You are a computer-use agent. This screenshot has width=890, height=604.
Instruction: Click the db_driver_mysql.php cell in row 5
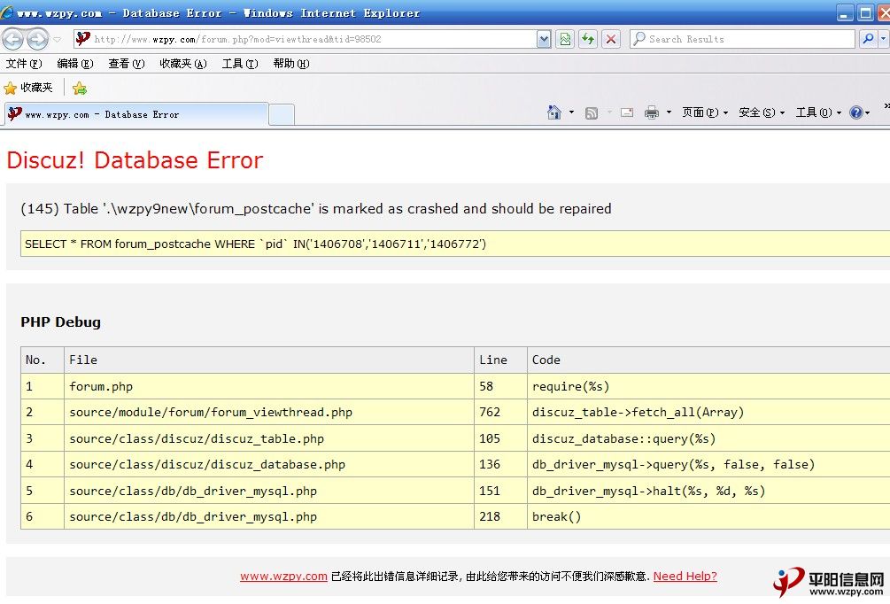(x=268, y=491)
